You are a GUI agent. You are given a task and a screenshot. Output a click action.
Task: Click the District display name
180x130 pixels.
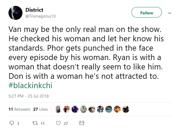pyautogui.click(x=34, y=10)
